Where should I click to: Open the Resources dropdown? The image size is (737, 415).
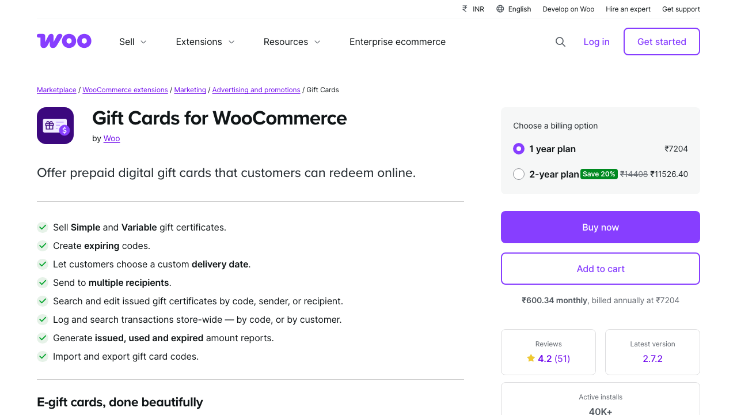click(291, 41)
